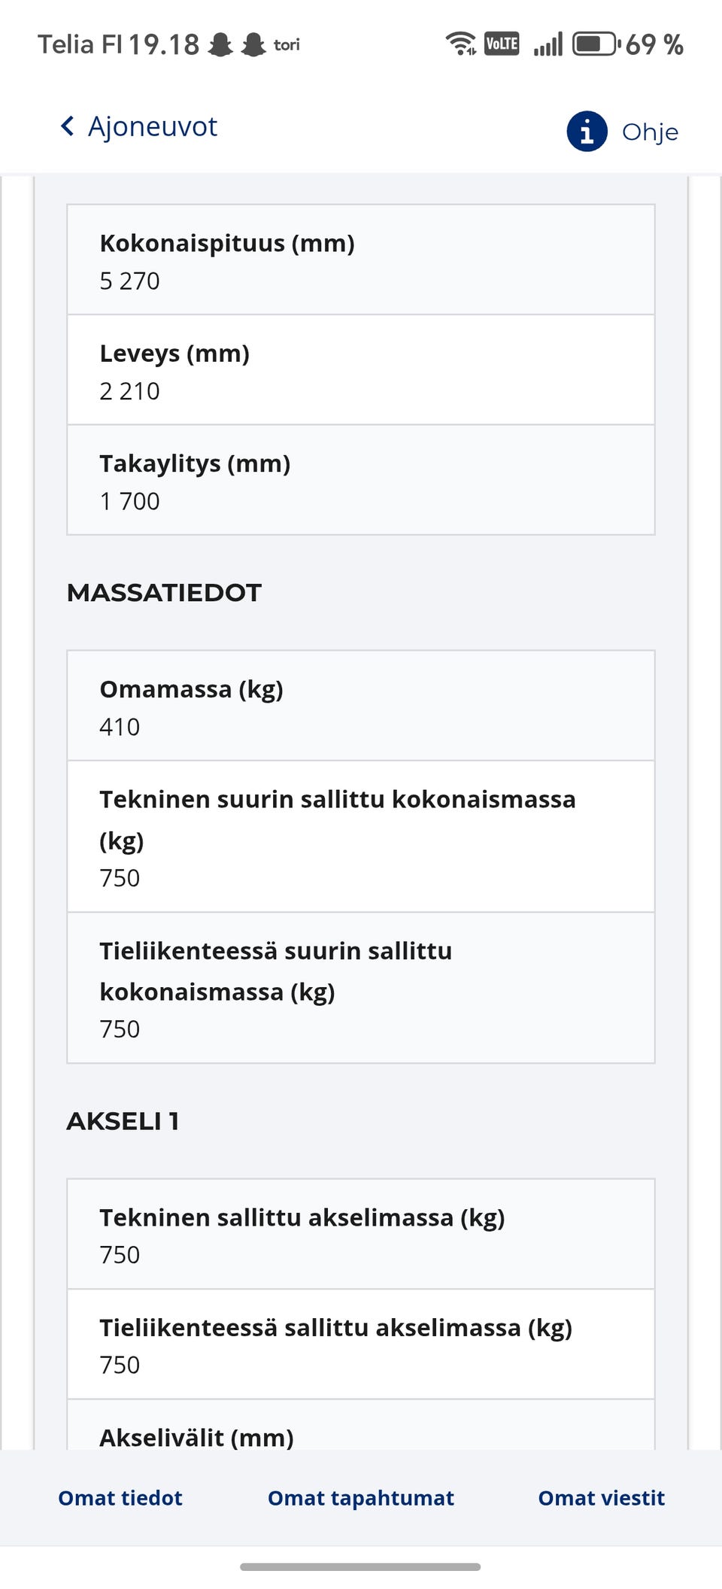The width and height of the screenshot is (722, 1589).
Task: Select the Takaylitys (mm) row
Action: (x=361, y=481)
